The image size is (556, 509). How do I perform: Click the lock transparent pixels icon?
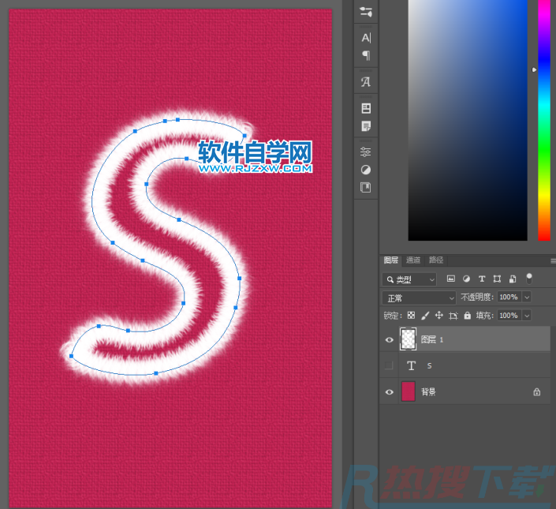point(411,315)
